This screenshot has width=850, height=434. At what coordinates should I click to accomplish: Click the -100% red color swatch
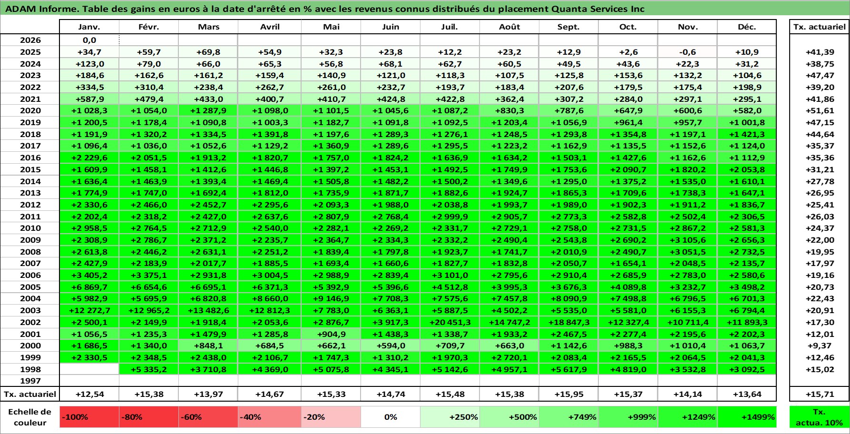pos(89,417)
